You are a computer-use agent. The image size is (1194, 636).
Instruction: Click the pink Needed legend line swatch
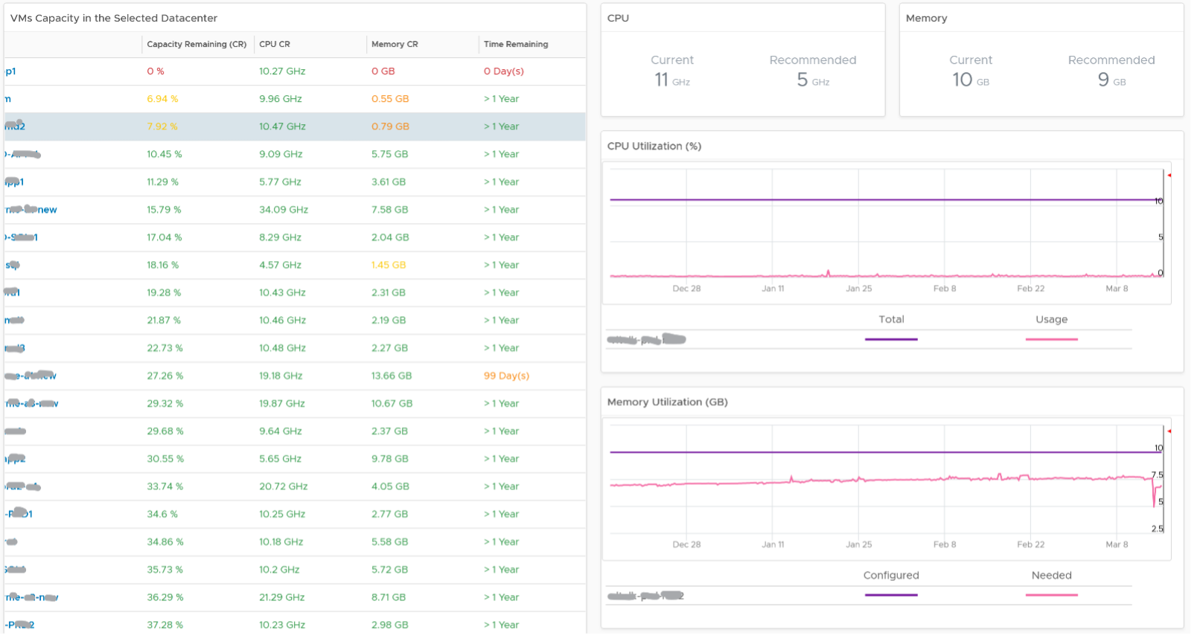tap(1051, 596)
